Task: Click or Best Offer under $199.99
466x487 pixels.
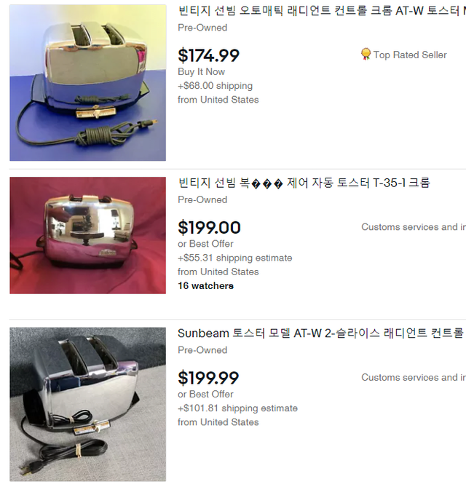Action: (x=205, y=394)
